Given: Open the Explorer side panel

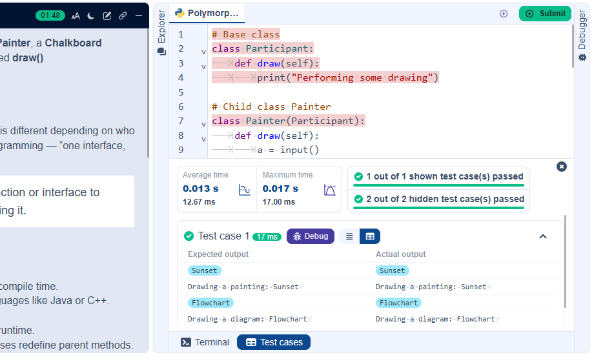Looking at the screenshot, I should 162,26.
